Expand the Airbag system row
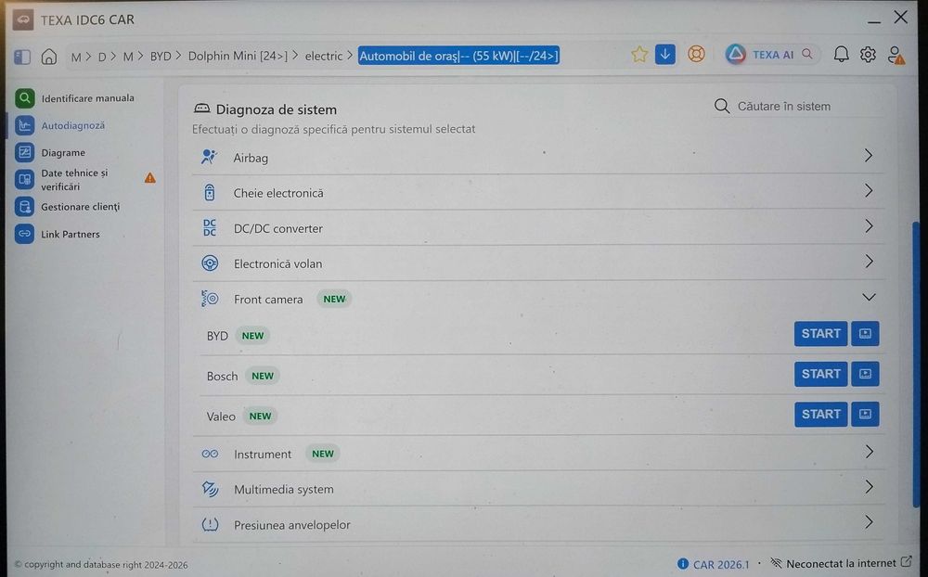The width and height of the screenshot is (928, 577). coord(538,157)
